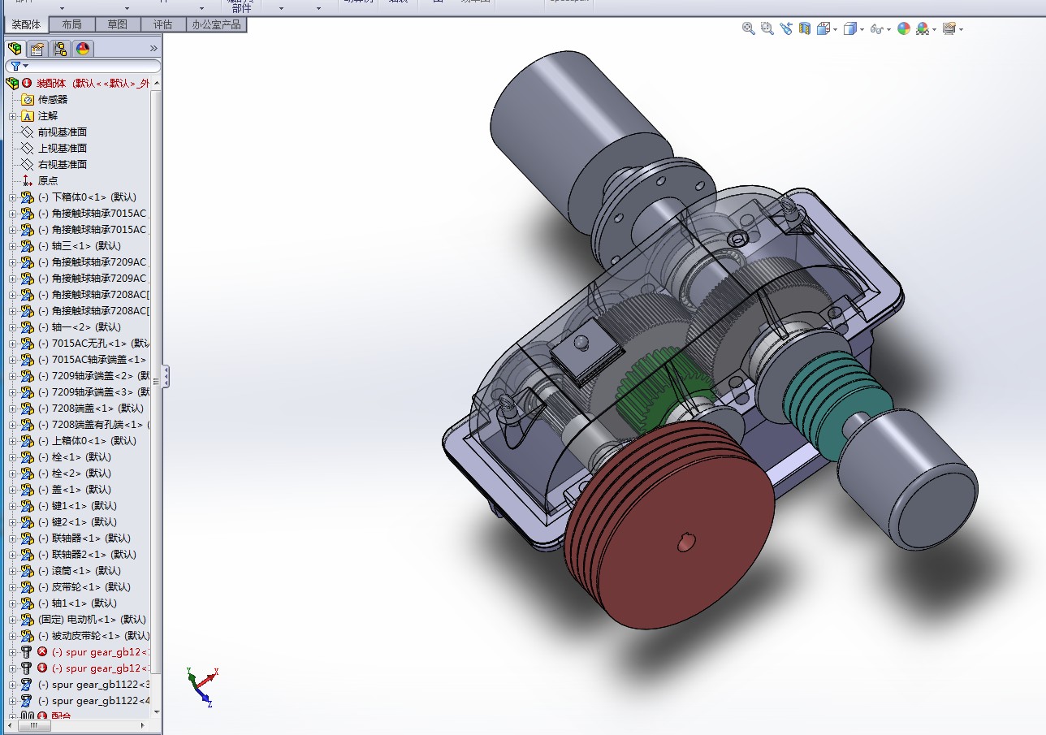
Task: Enable the Section View tool
Action: 804,28
